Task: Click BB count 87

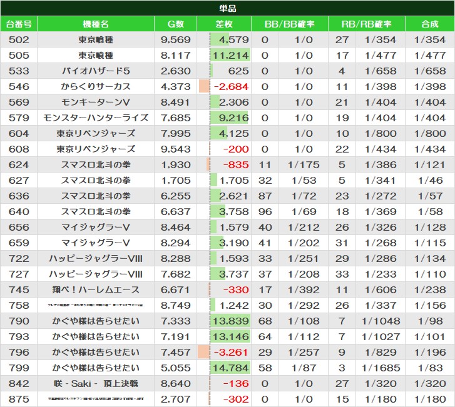Action: click(265, 196)
